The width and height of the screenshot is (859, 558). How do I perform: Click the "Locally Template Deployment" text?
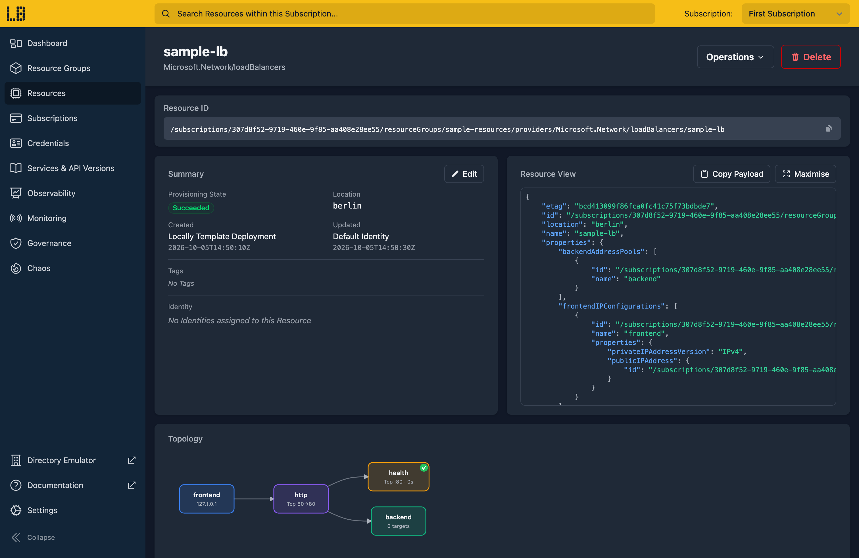[222, 236]
